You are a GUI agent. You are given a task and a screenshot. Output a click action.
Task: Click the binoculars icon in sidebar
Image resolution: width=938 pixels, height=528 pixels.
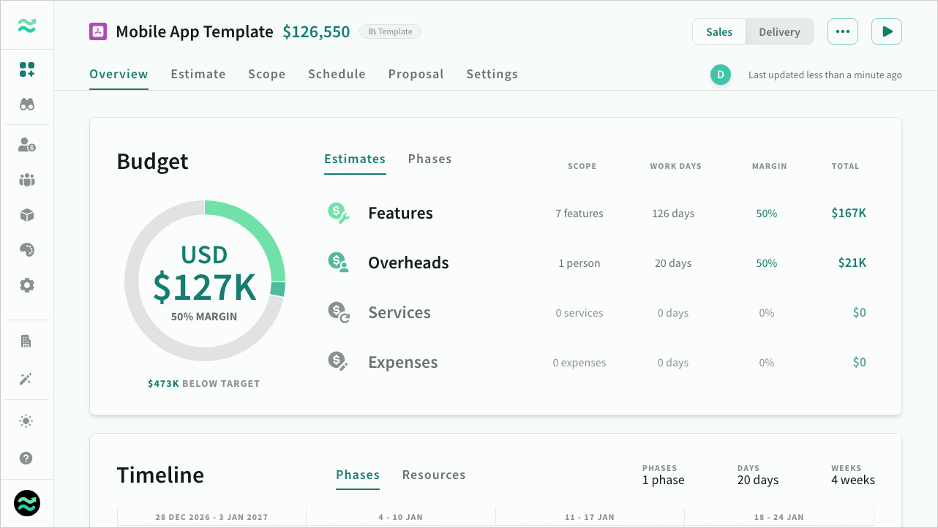click(x=27, y=105)
